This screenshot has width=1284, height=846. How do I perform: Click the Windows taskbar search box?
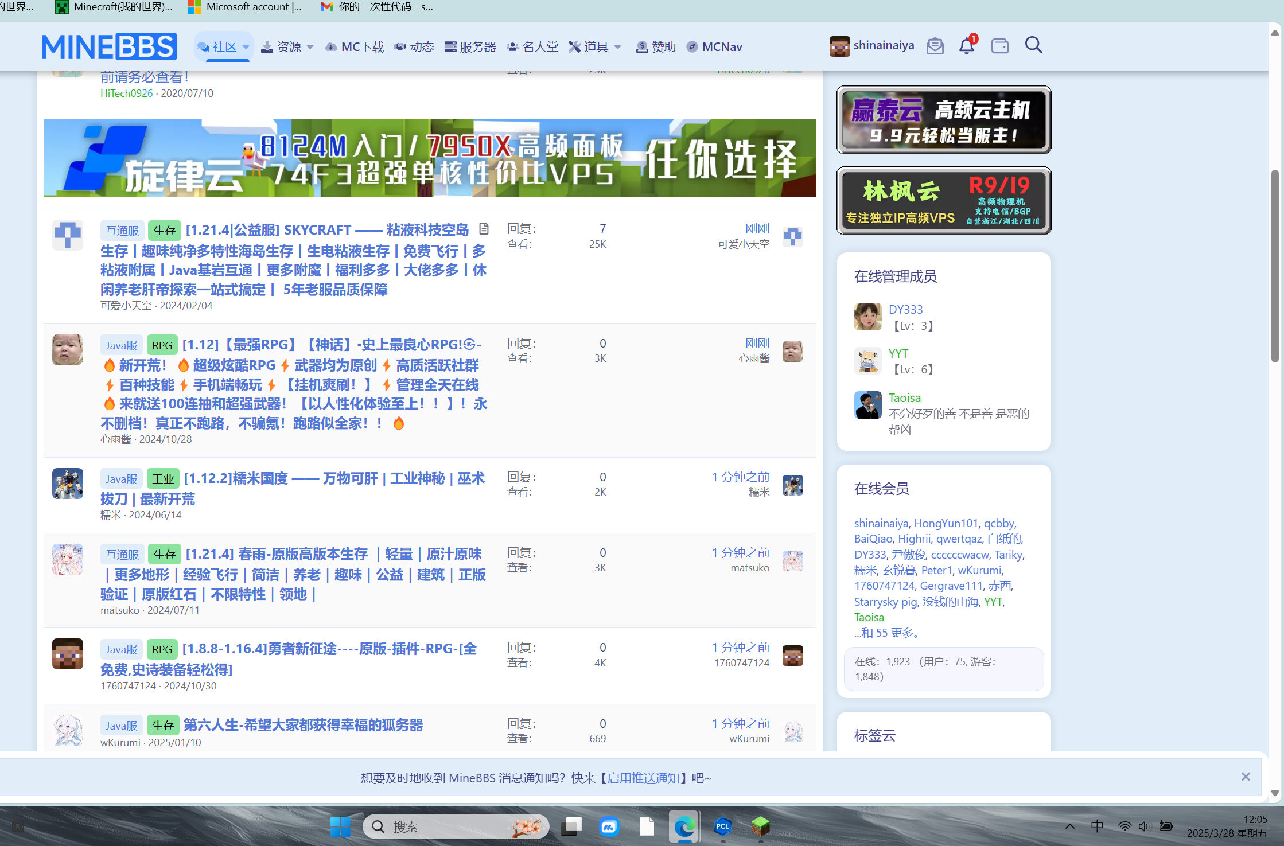coord(456,826)
